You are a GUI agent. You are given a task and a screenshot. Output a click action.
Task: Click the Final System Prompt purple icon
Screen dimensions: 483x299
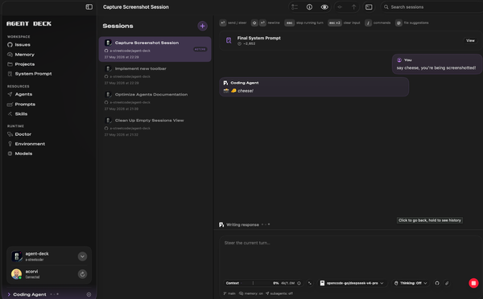pyautogui.click(x=229, y=41)
